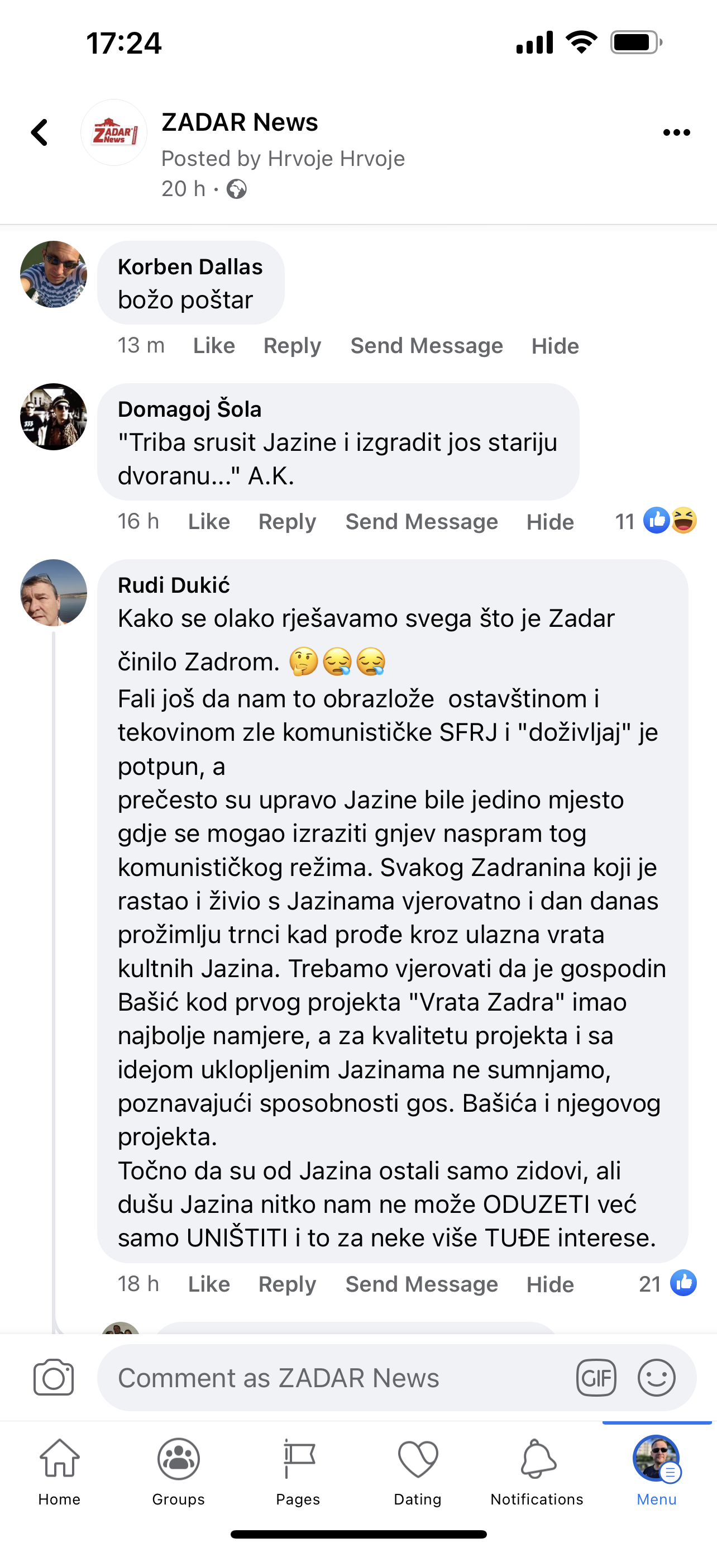Reply to Domagoj Šola's comment

(x=287, y=522)
